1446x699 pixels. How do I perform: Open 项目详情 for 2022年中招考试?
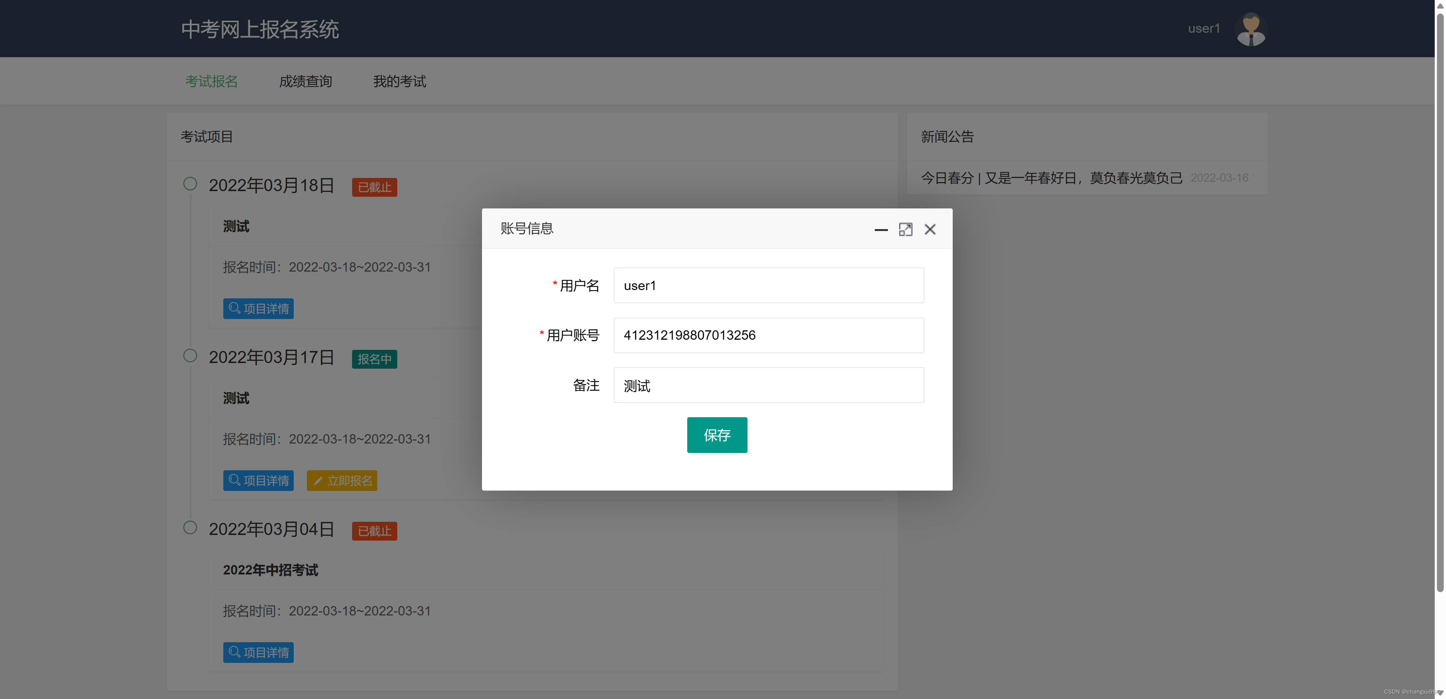258,652
